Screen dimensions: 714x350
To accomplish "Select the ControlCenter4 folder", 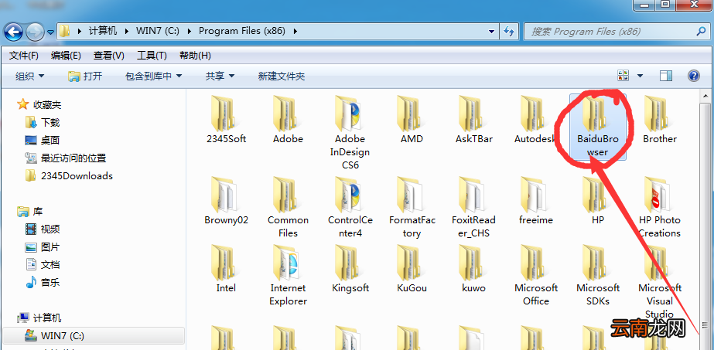I will (350, 208).
